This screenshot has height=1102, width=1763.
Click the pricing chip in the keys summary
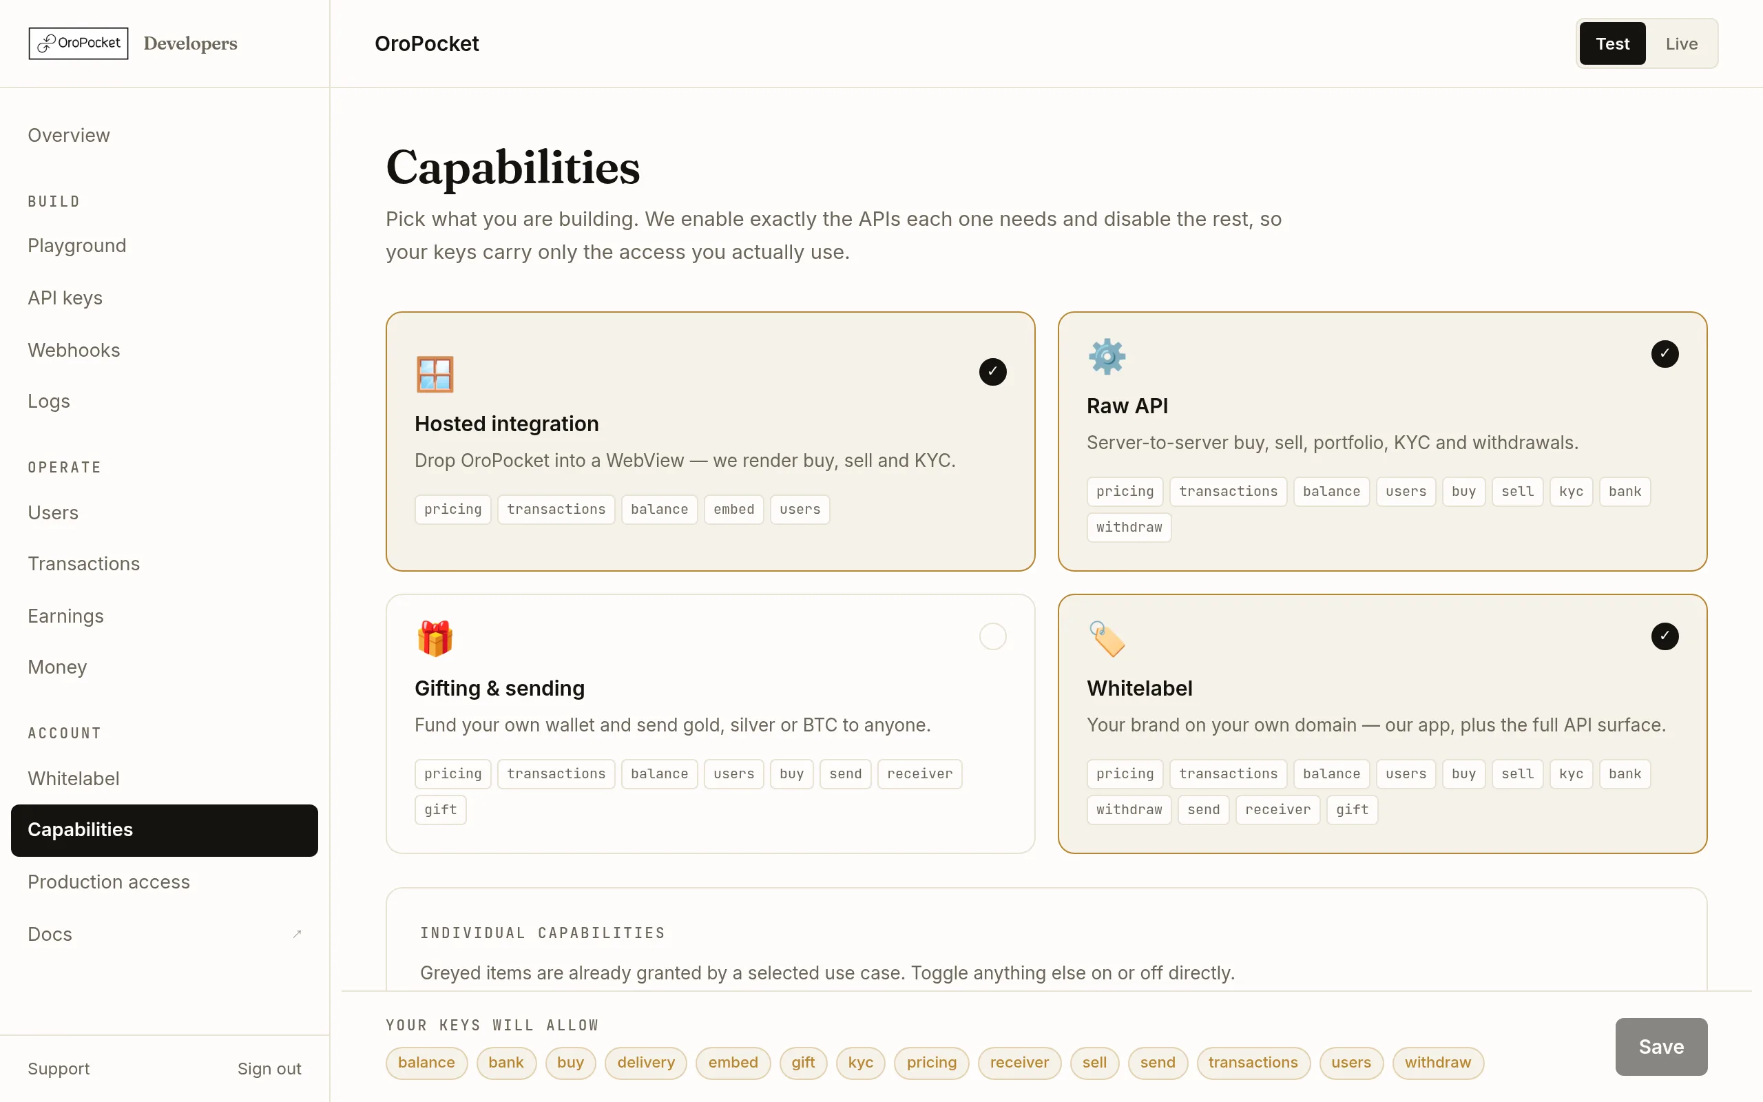point(932,1063)
